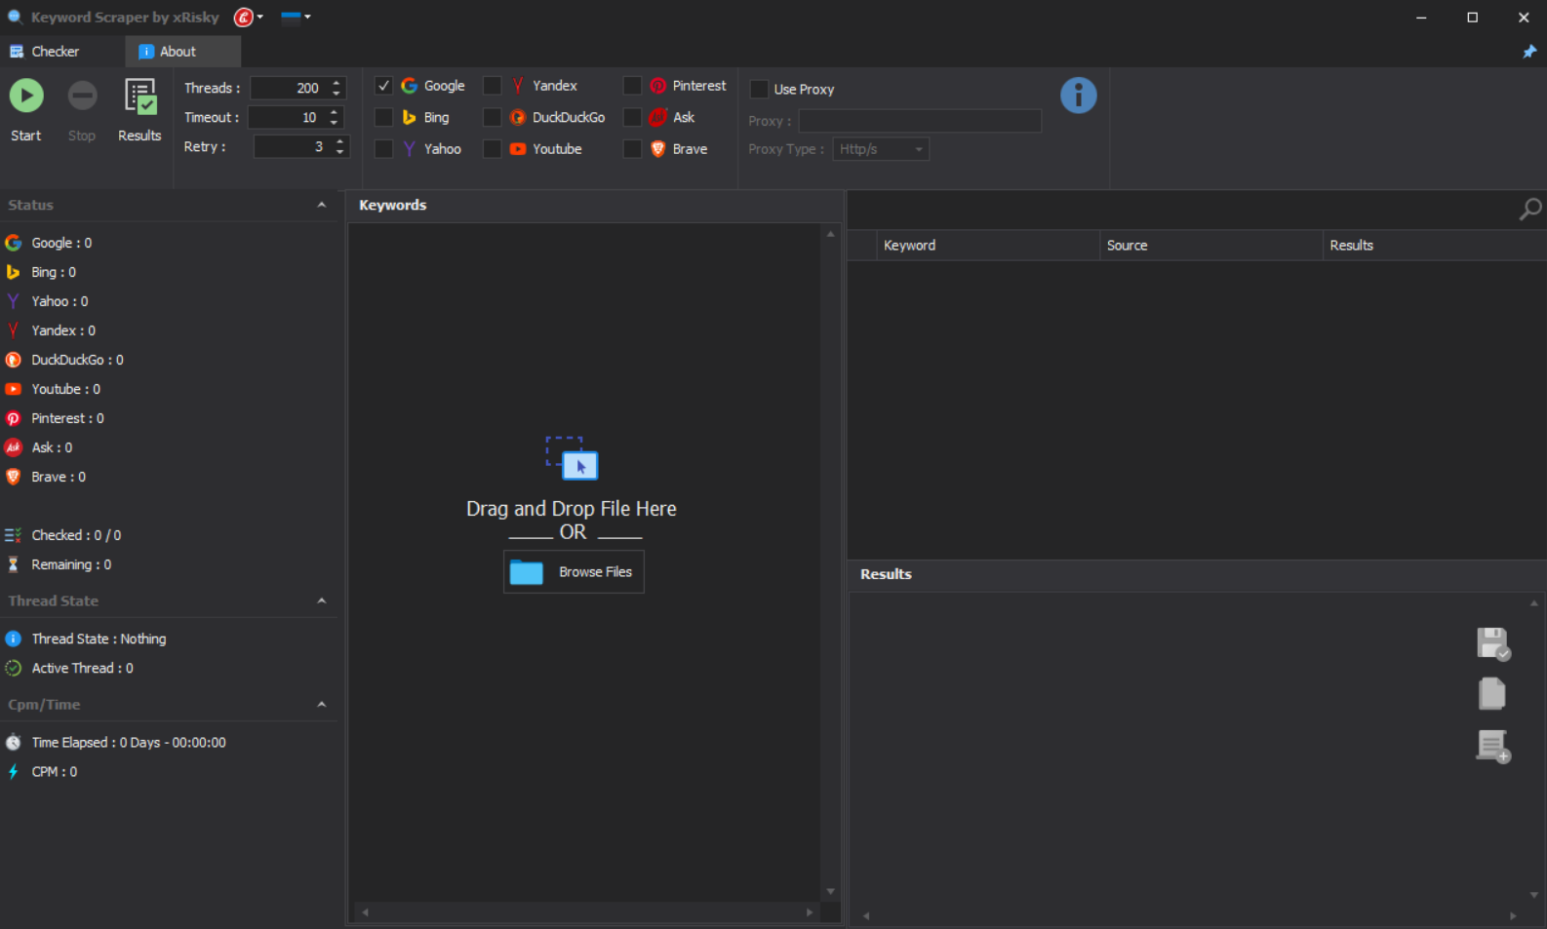Uncheck the Google search engine checkbox
The width and height of the screenshot is (1547, 929).
click(384, 86)
